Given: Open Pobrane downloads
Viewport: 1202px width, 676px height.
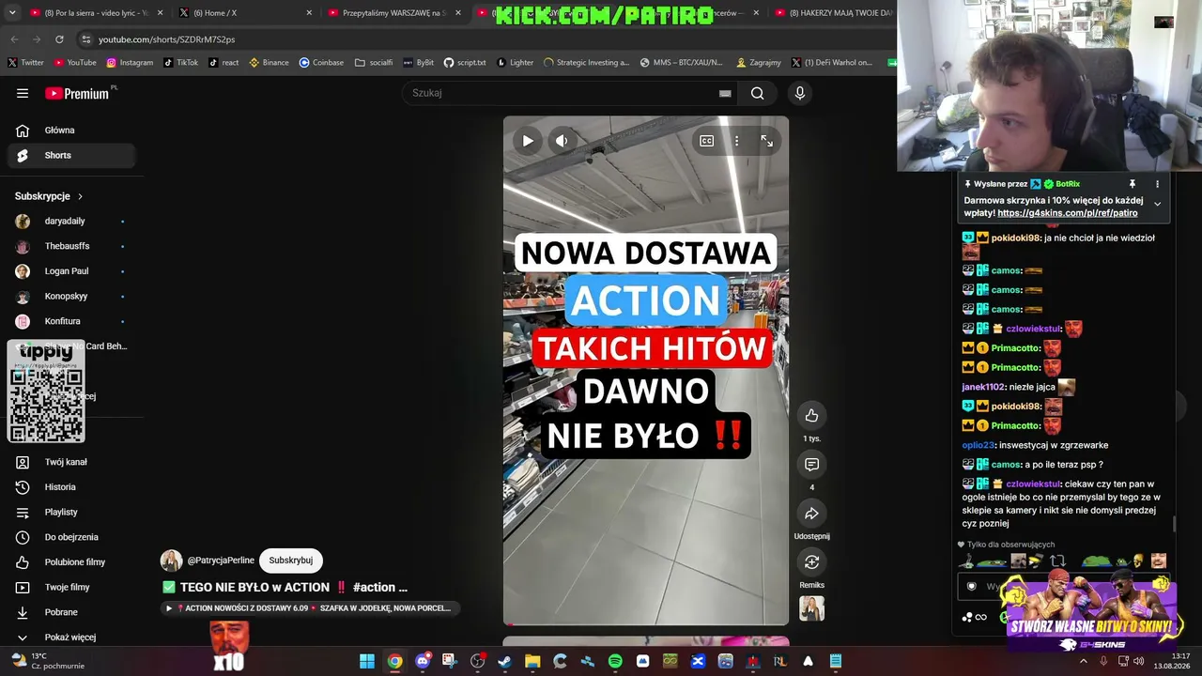Looking at the screenshot, I should click(71, 612).
